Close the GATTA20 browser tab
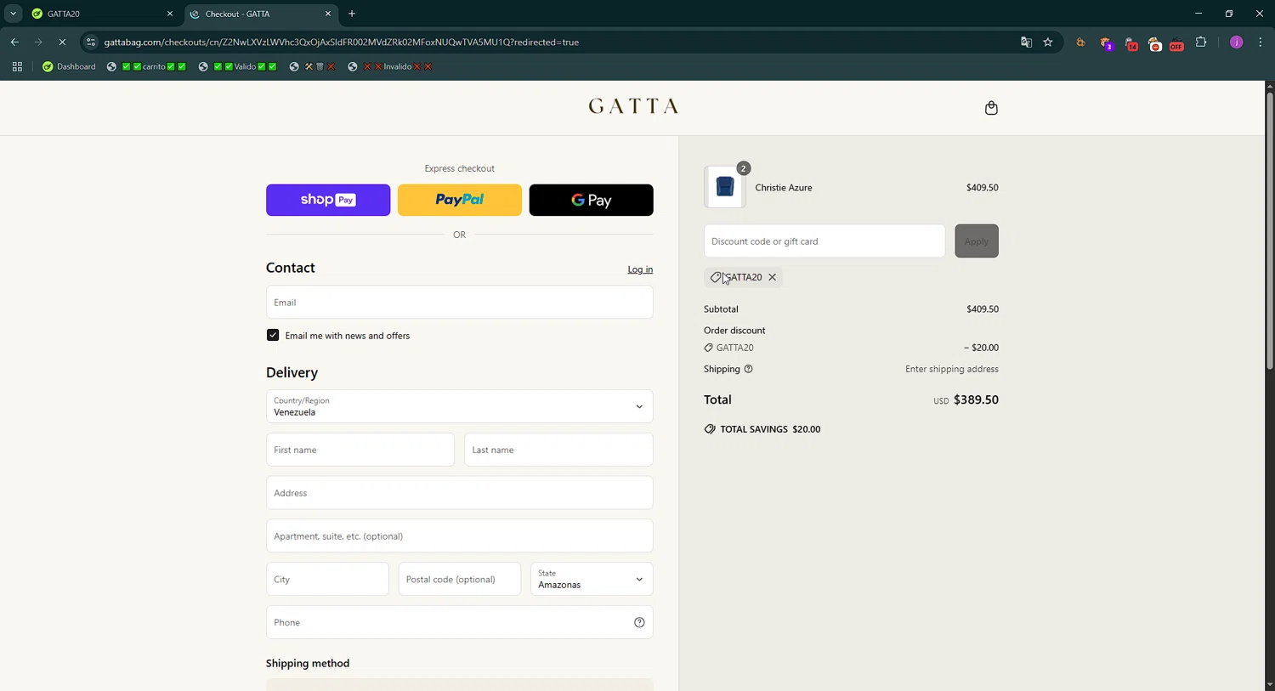 coord(169,14)
